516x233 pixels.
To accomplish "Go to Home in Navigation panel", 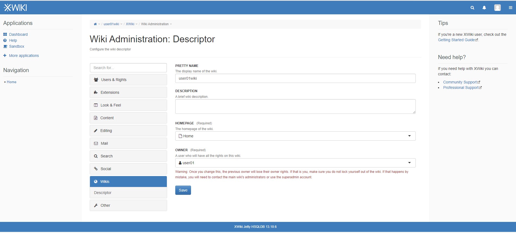I will click(x=11, y=82).
